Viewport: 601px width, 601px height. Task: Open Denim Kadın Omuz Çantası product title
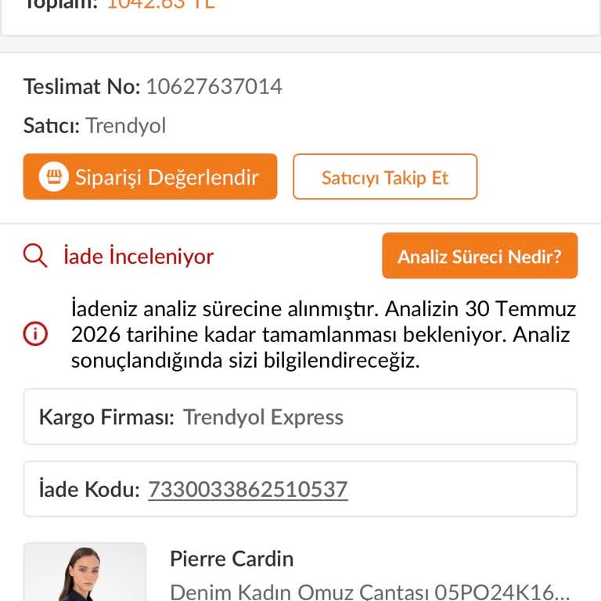pyautogui.click(x=369, y=592)
